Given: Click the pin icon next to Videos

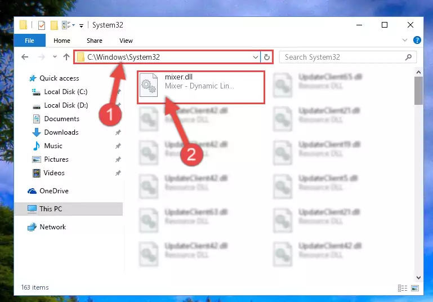Looking at the screenshot, I should (118, 173).
